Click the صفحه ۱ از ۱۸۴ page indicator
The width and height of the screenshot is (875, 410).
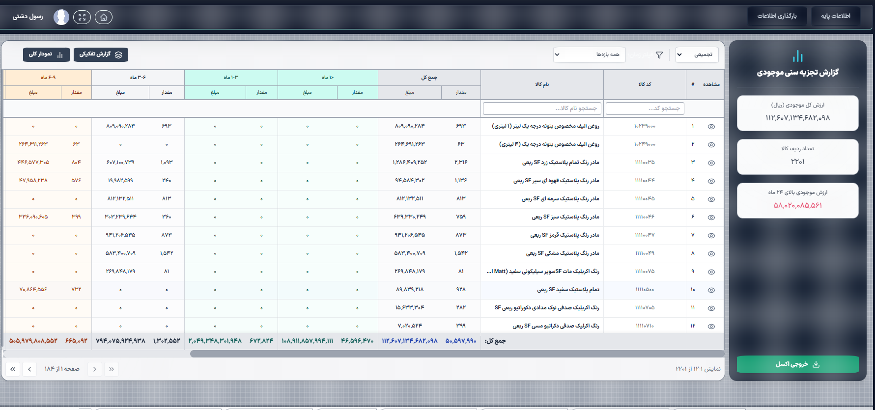(x=62, y=369)
